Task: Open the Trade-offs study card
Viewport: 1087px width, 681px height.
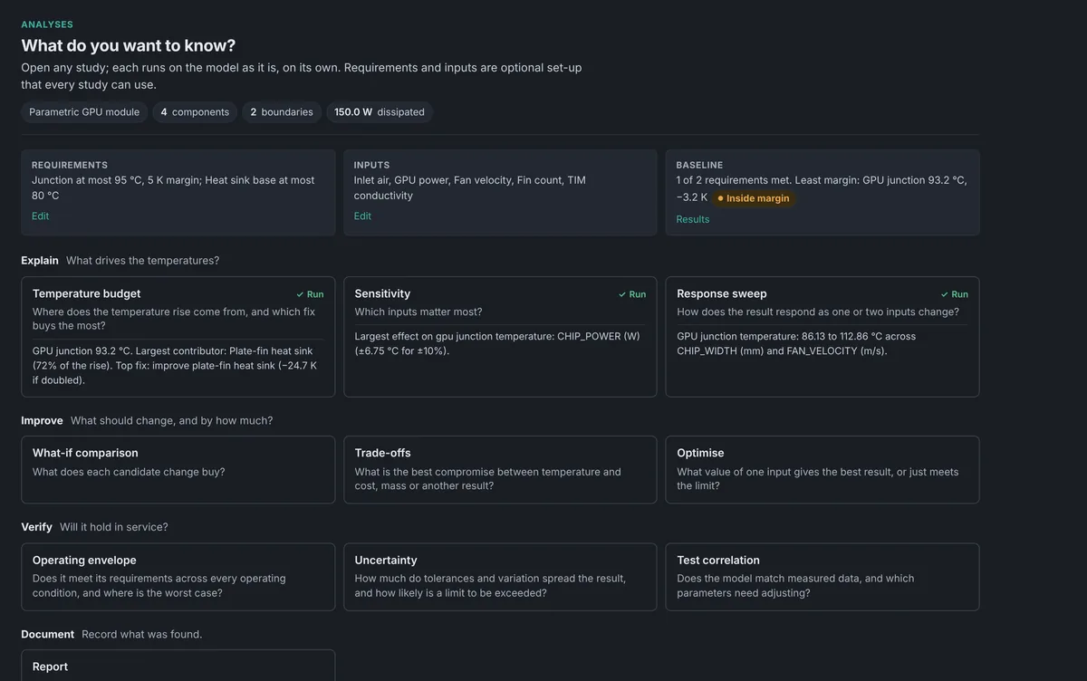Action: tap(500, 470)
